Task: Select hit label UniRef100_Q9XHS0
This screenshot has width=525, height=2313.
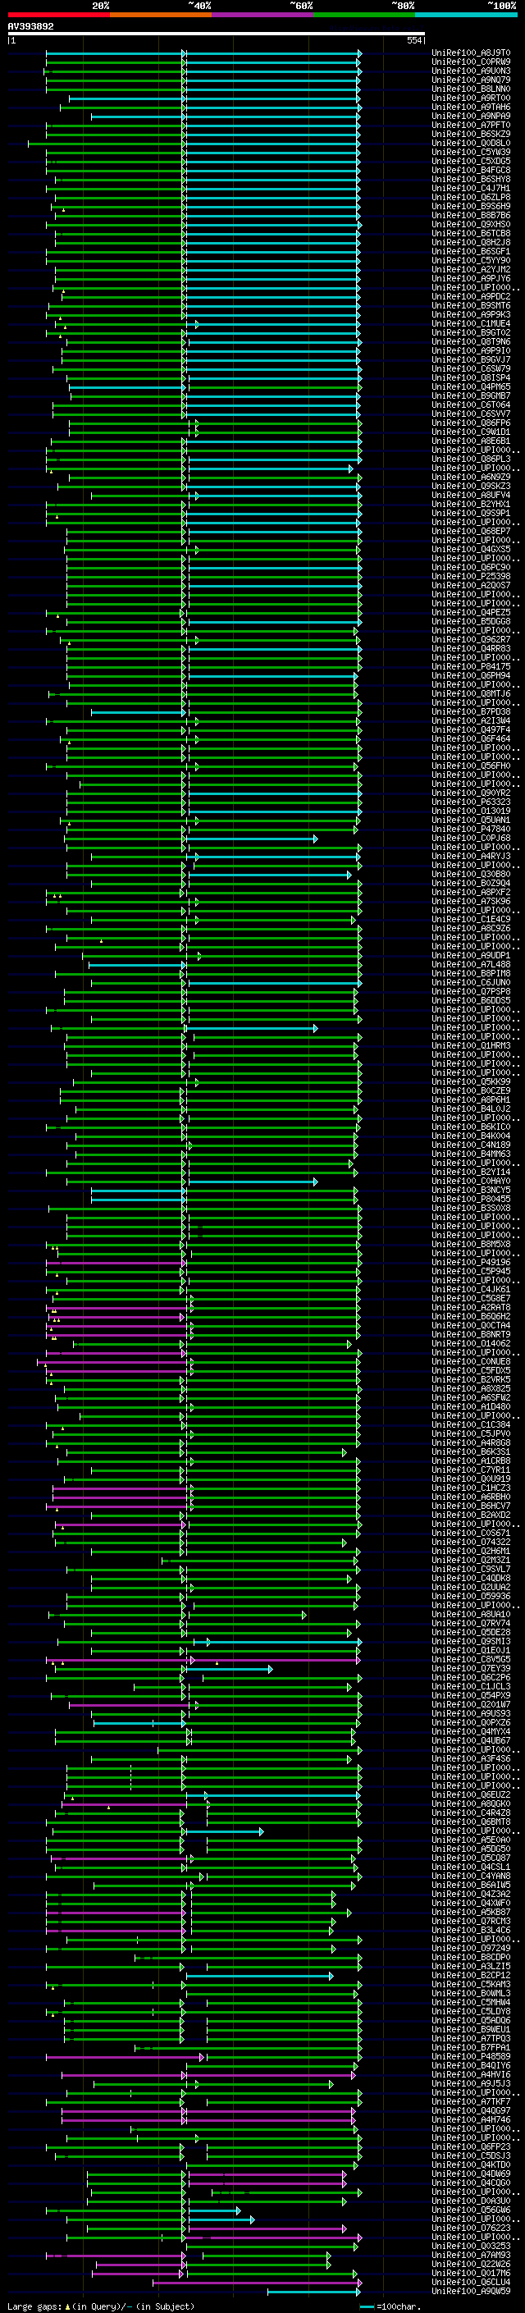Action: point(471,225)
